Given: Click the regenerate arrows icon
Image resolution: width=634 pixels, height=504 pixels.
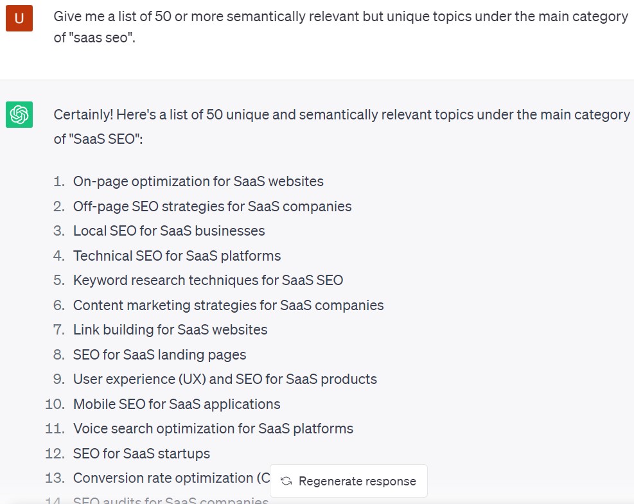Looking at the screenshot, I should click(x=286, y=481).
